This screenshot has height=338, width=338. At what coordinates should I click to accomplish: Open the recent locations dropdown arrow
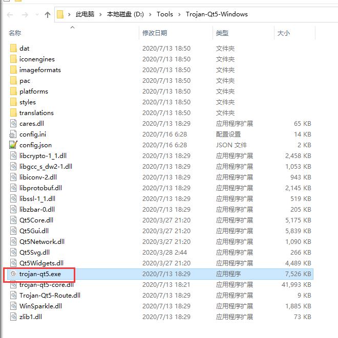37,14
